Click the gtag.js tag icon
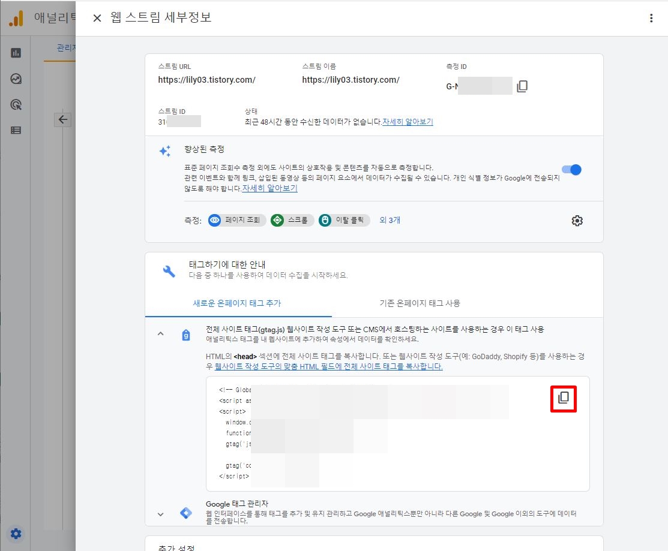This screenshot has height=551, width=668. [186, 335]
